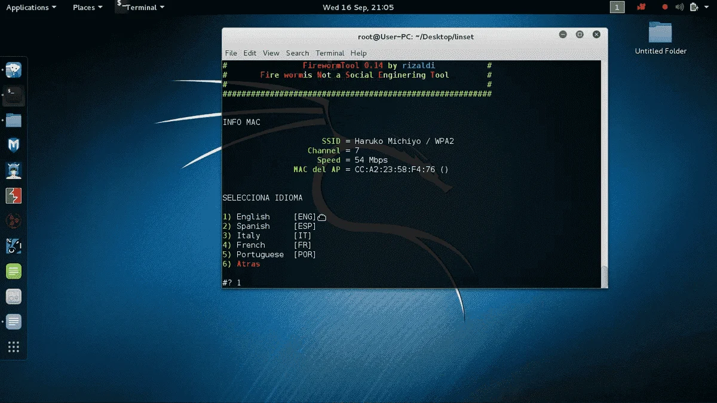
Task: Click 'Fire wormis Not a Social Enginering Tool'
Action: (354, 75)
